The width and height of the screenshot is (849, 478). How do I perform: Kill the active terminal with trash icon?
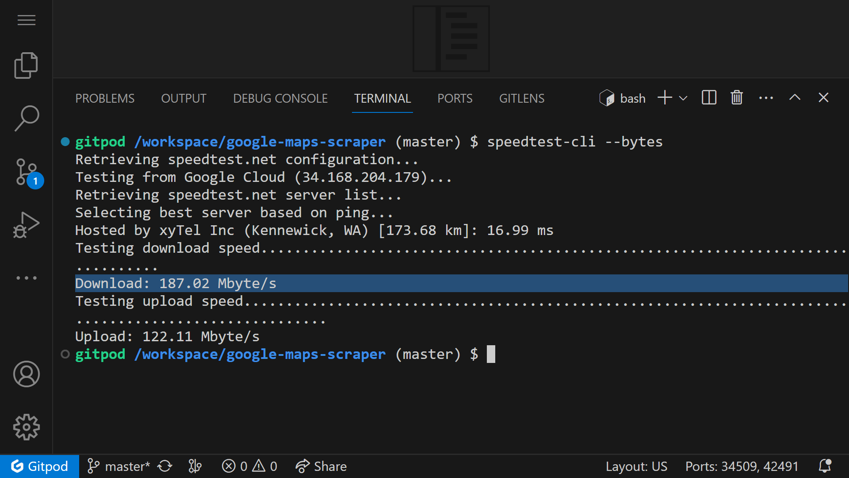736,98
